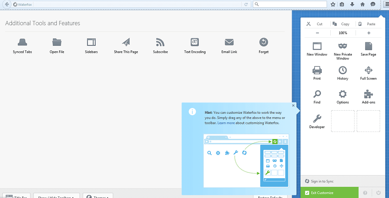Choose the Forget history icon
The width and height of the screenshot is (389, 198).
coord(263,42)
